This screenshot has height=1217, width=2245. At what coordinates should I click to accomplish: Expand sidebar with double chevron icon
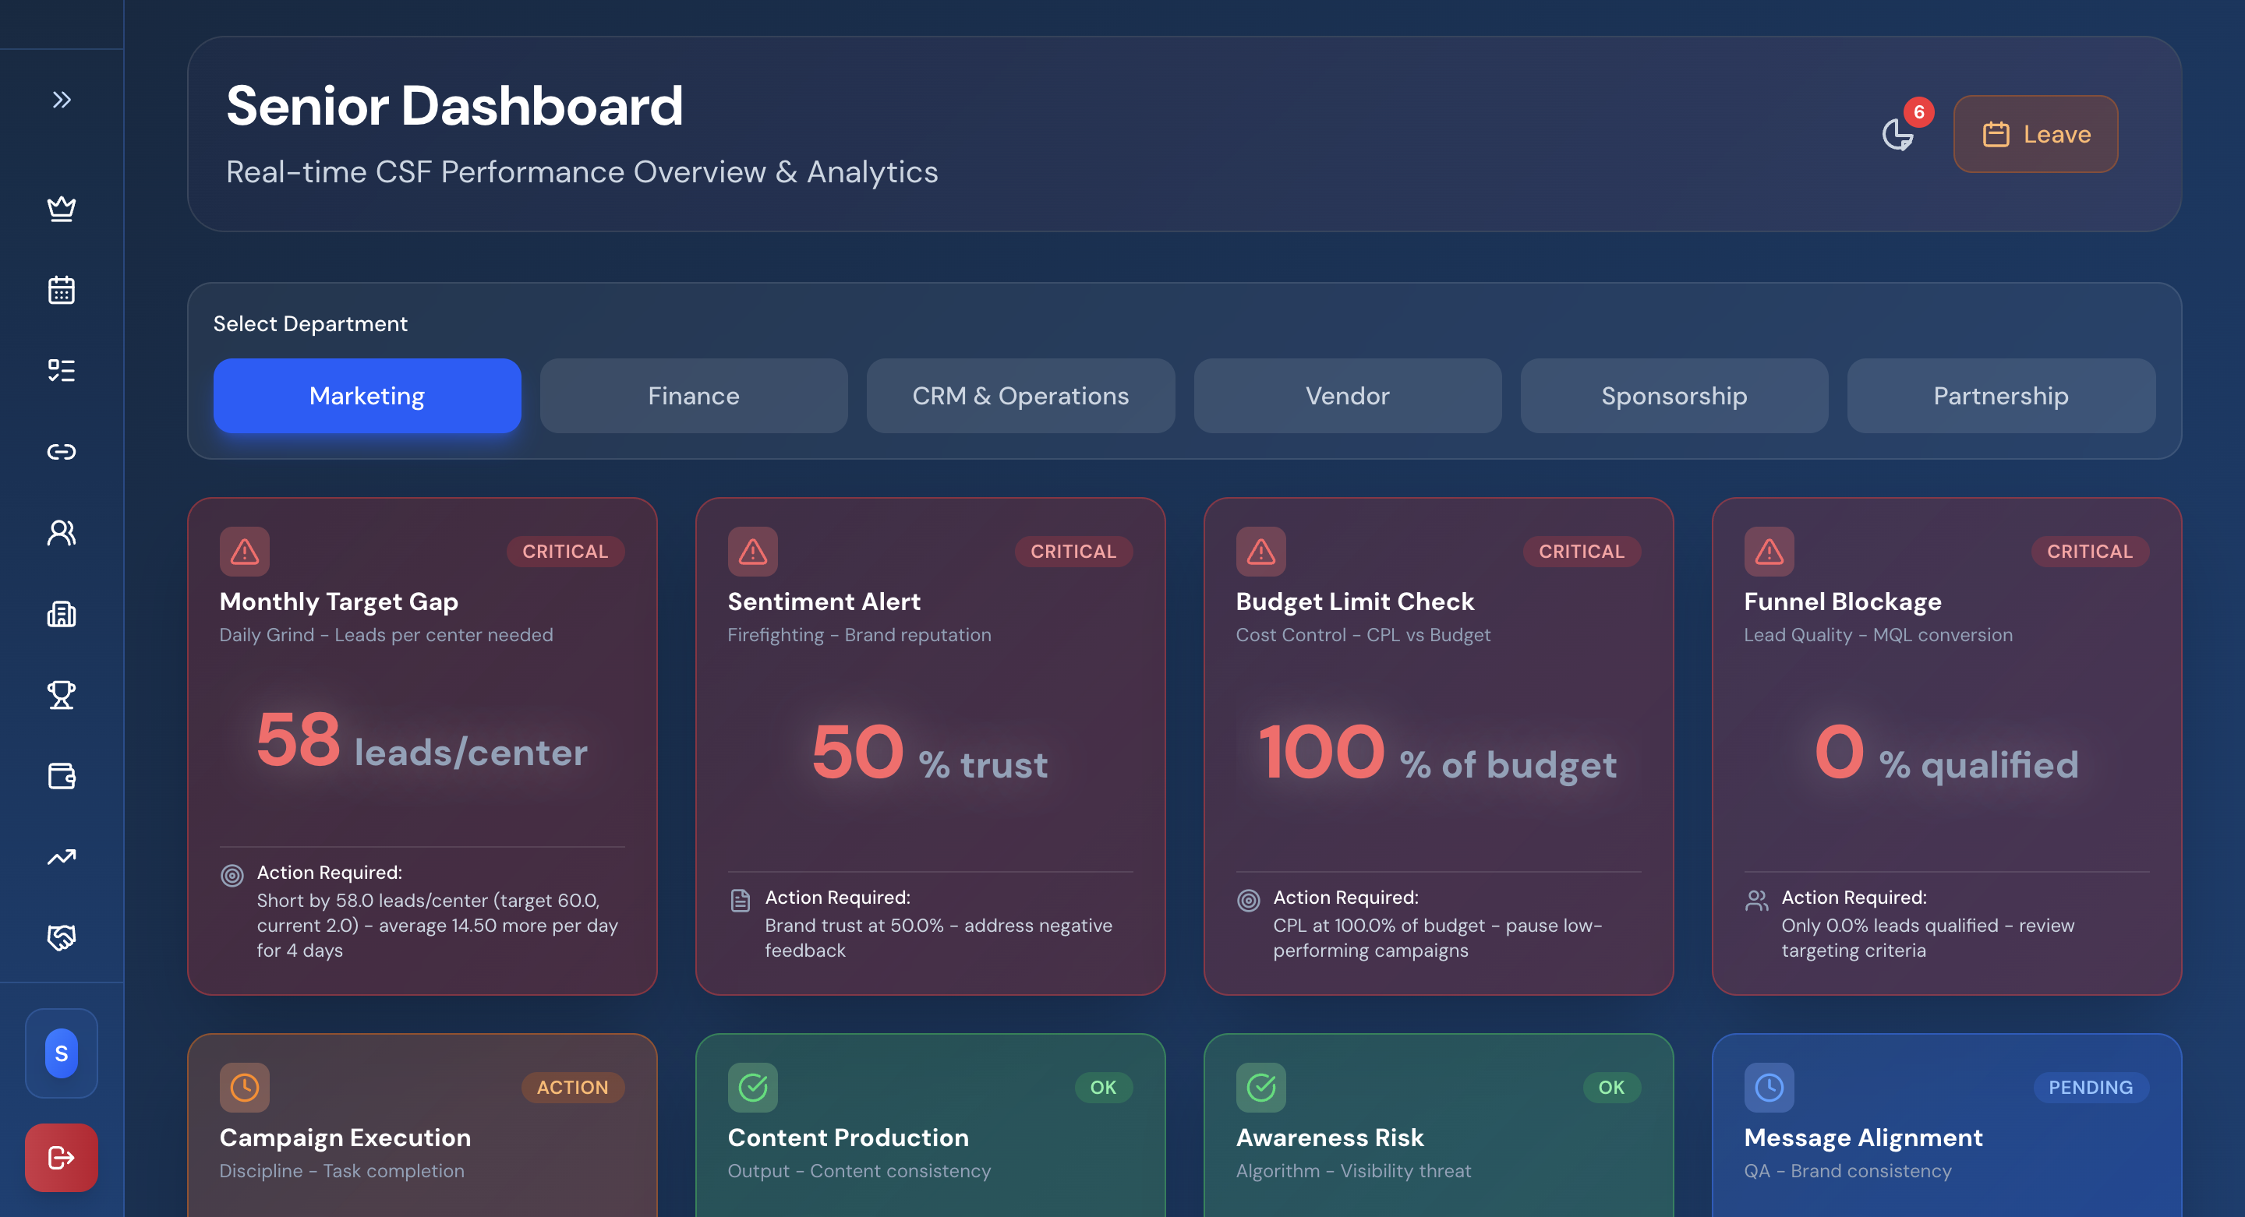[61, 101]
